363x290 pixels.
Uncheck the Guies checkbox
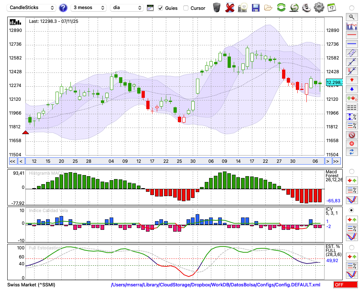[160, 8]
